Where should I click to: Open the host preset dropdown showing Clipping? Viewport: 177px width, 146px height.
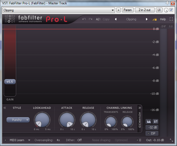click(59, 10)
